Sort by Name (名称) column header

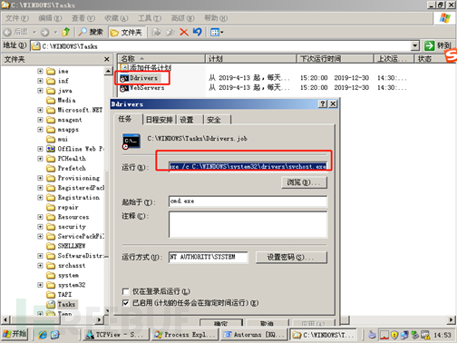[x=161, y=59]
